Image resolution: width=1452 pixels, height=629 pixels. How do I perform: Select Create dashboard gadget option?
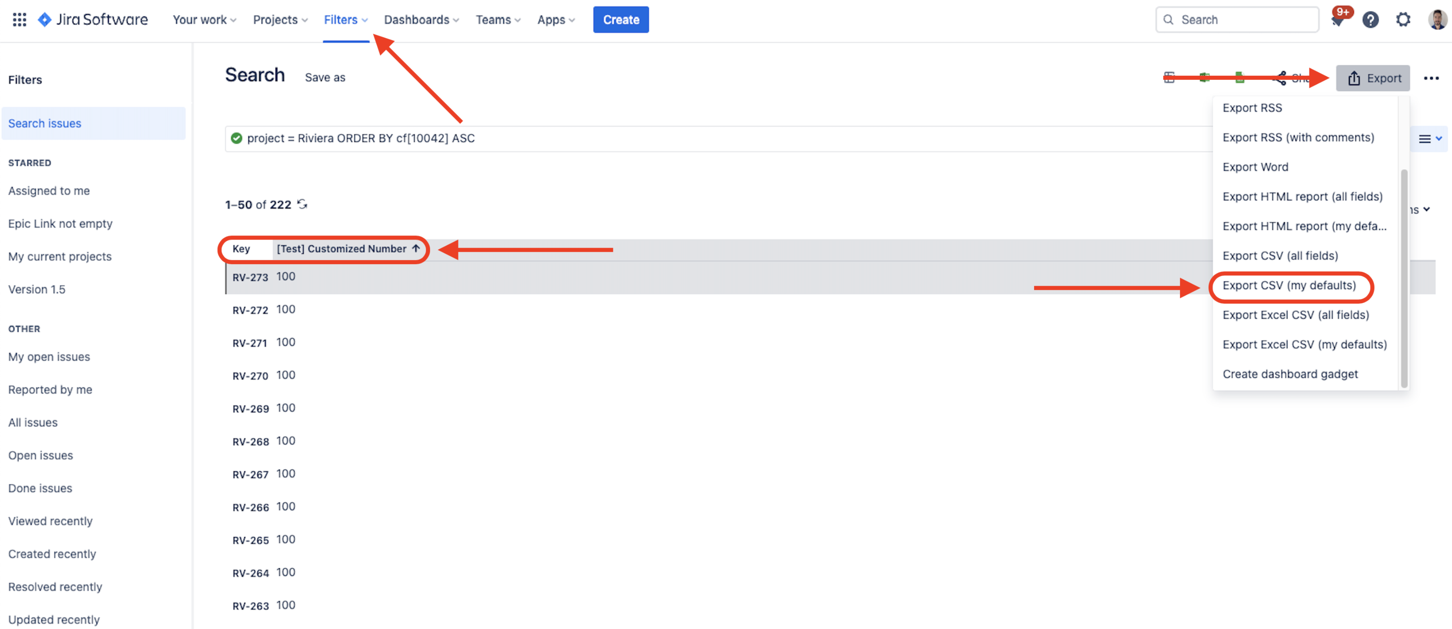(1290, 374)
